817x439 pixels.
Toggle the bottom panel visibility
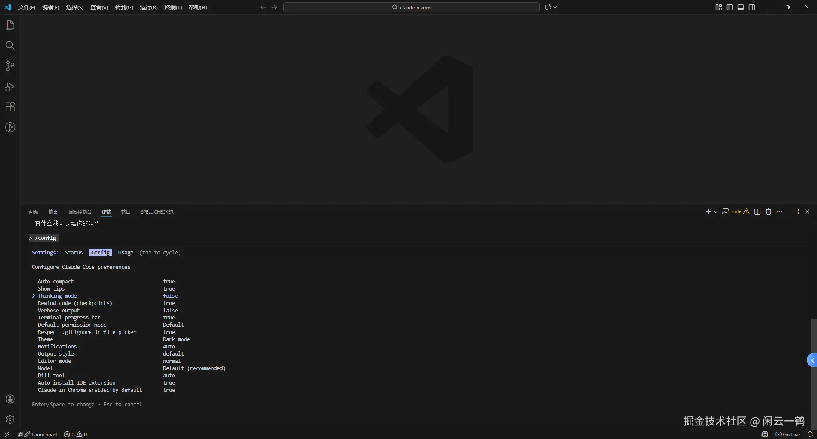741,7
